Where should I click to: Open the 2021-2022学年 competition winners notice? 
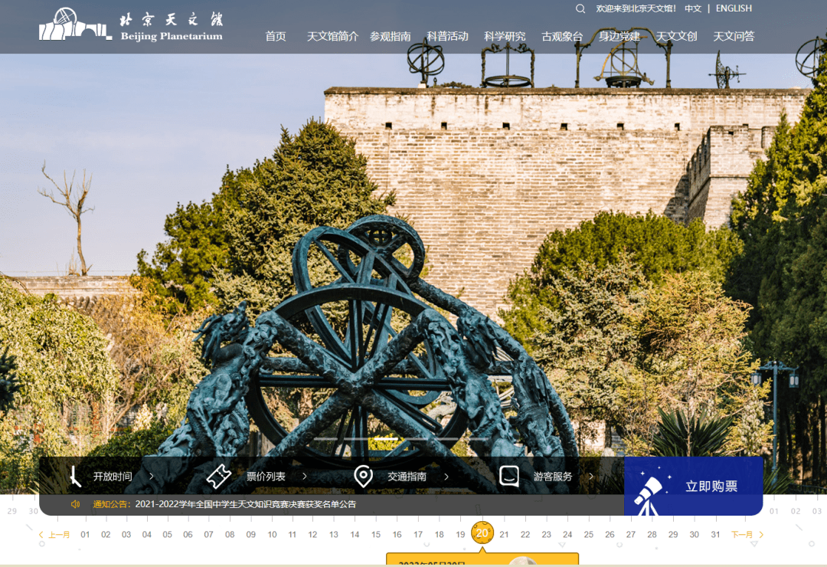(245, 504)
